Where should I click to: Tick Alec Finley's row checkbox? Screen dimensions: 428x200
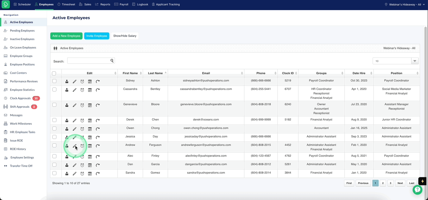click(x=54, y=156)
